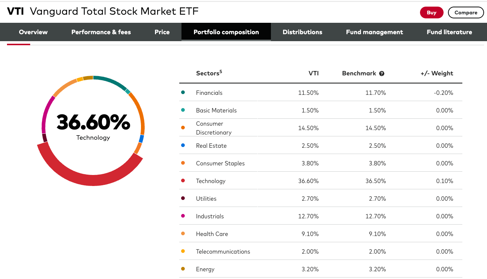This screenshot has height=279, width=487.
Task: Switch to Performance & fees tab
Action: 101,32
